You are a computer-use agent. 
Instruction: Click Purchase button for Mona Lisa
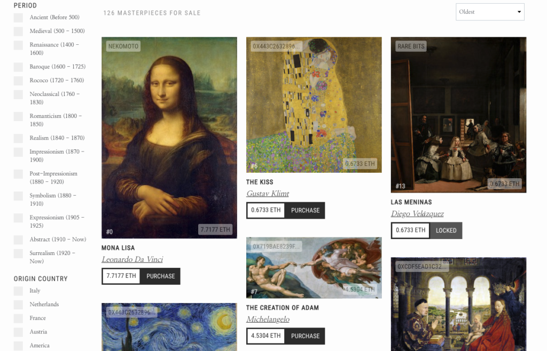point(160,276)
